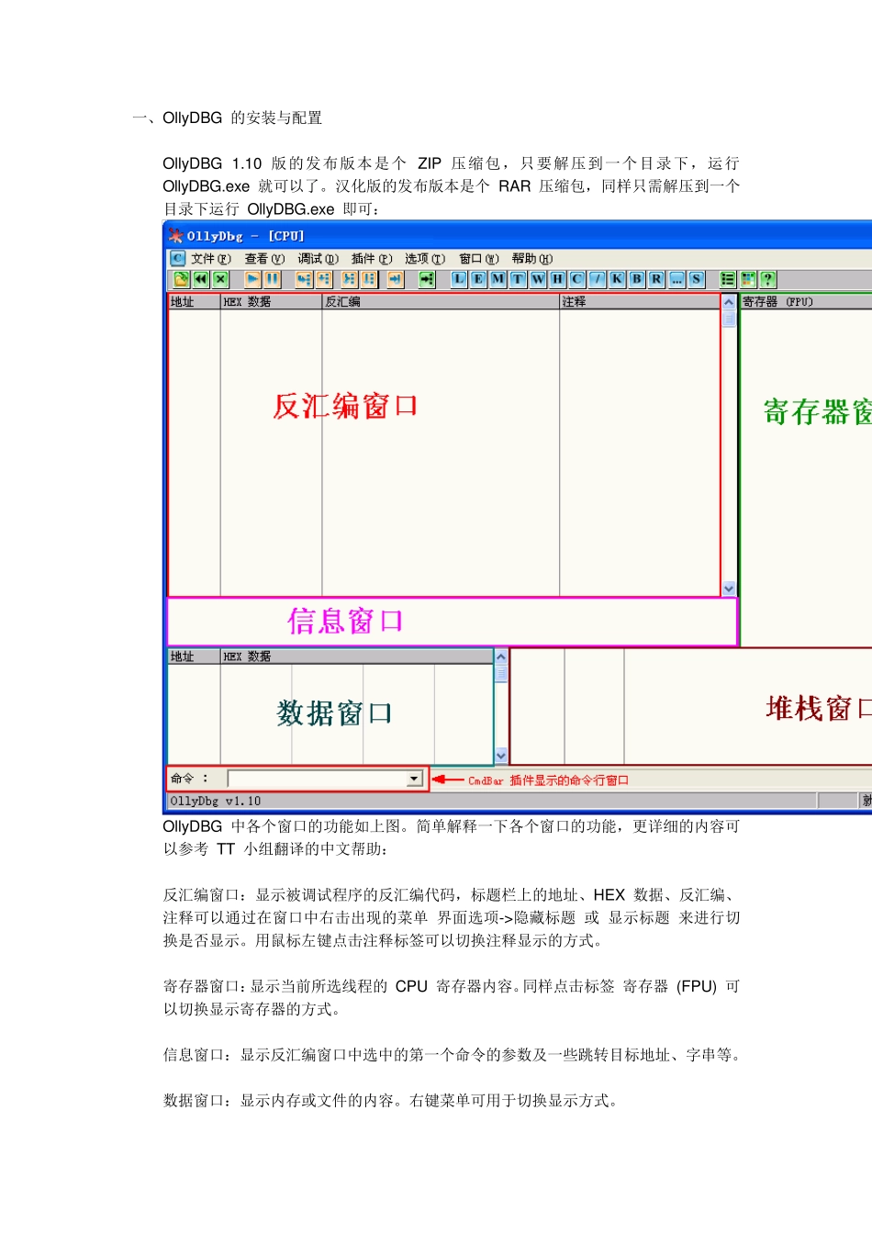Click inside the 命令 command input field

[x=317, y=780]
